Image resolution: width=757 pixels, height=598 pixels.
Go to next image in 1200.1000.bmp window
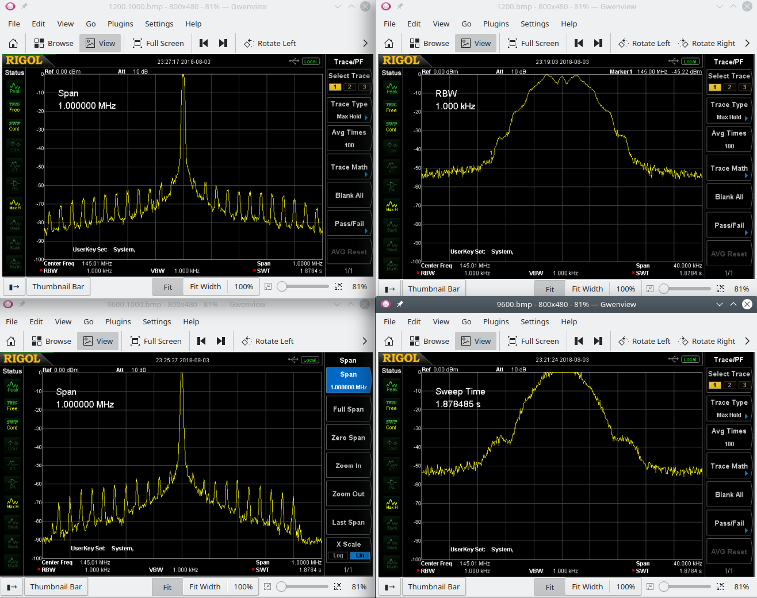[x=223, y=43]
